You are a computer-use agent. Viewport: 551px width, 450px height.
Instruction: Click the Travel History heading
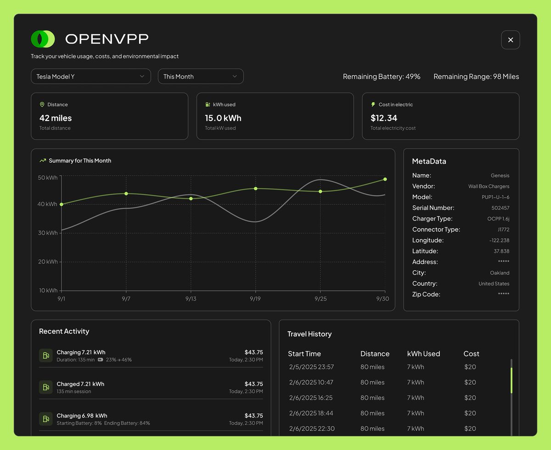(x=309, y=334)
